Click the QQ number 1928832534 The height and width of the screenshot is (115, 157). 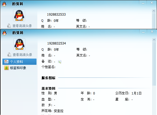[57, 43]
